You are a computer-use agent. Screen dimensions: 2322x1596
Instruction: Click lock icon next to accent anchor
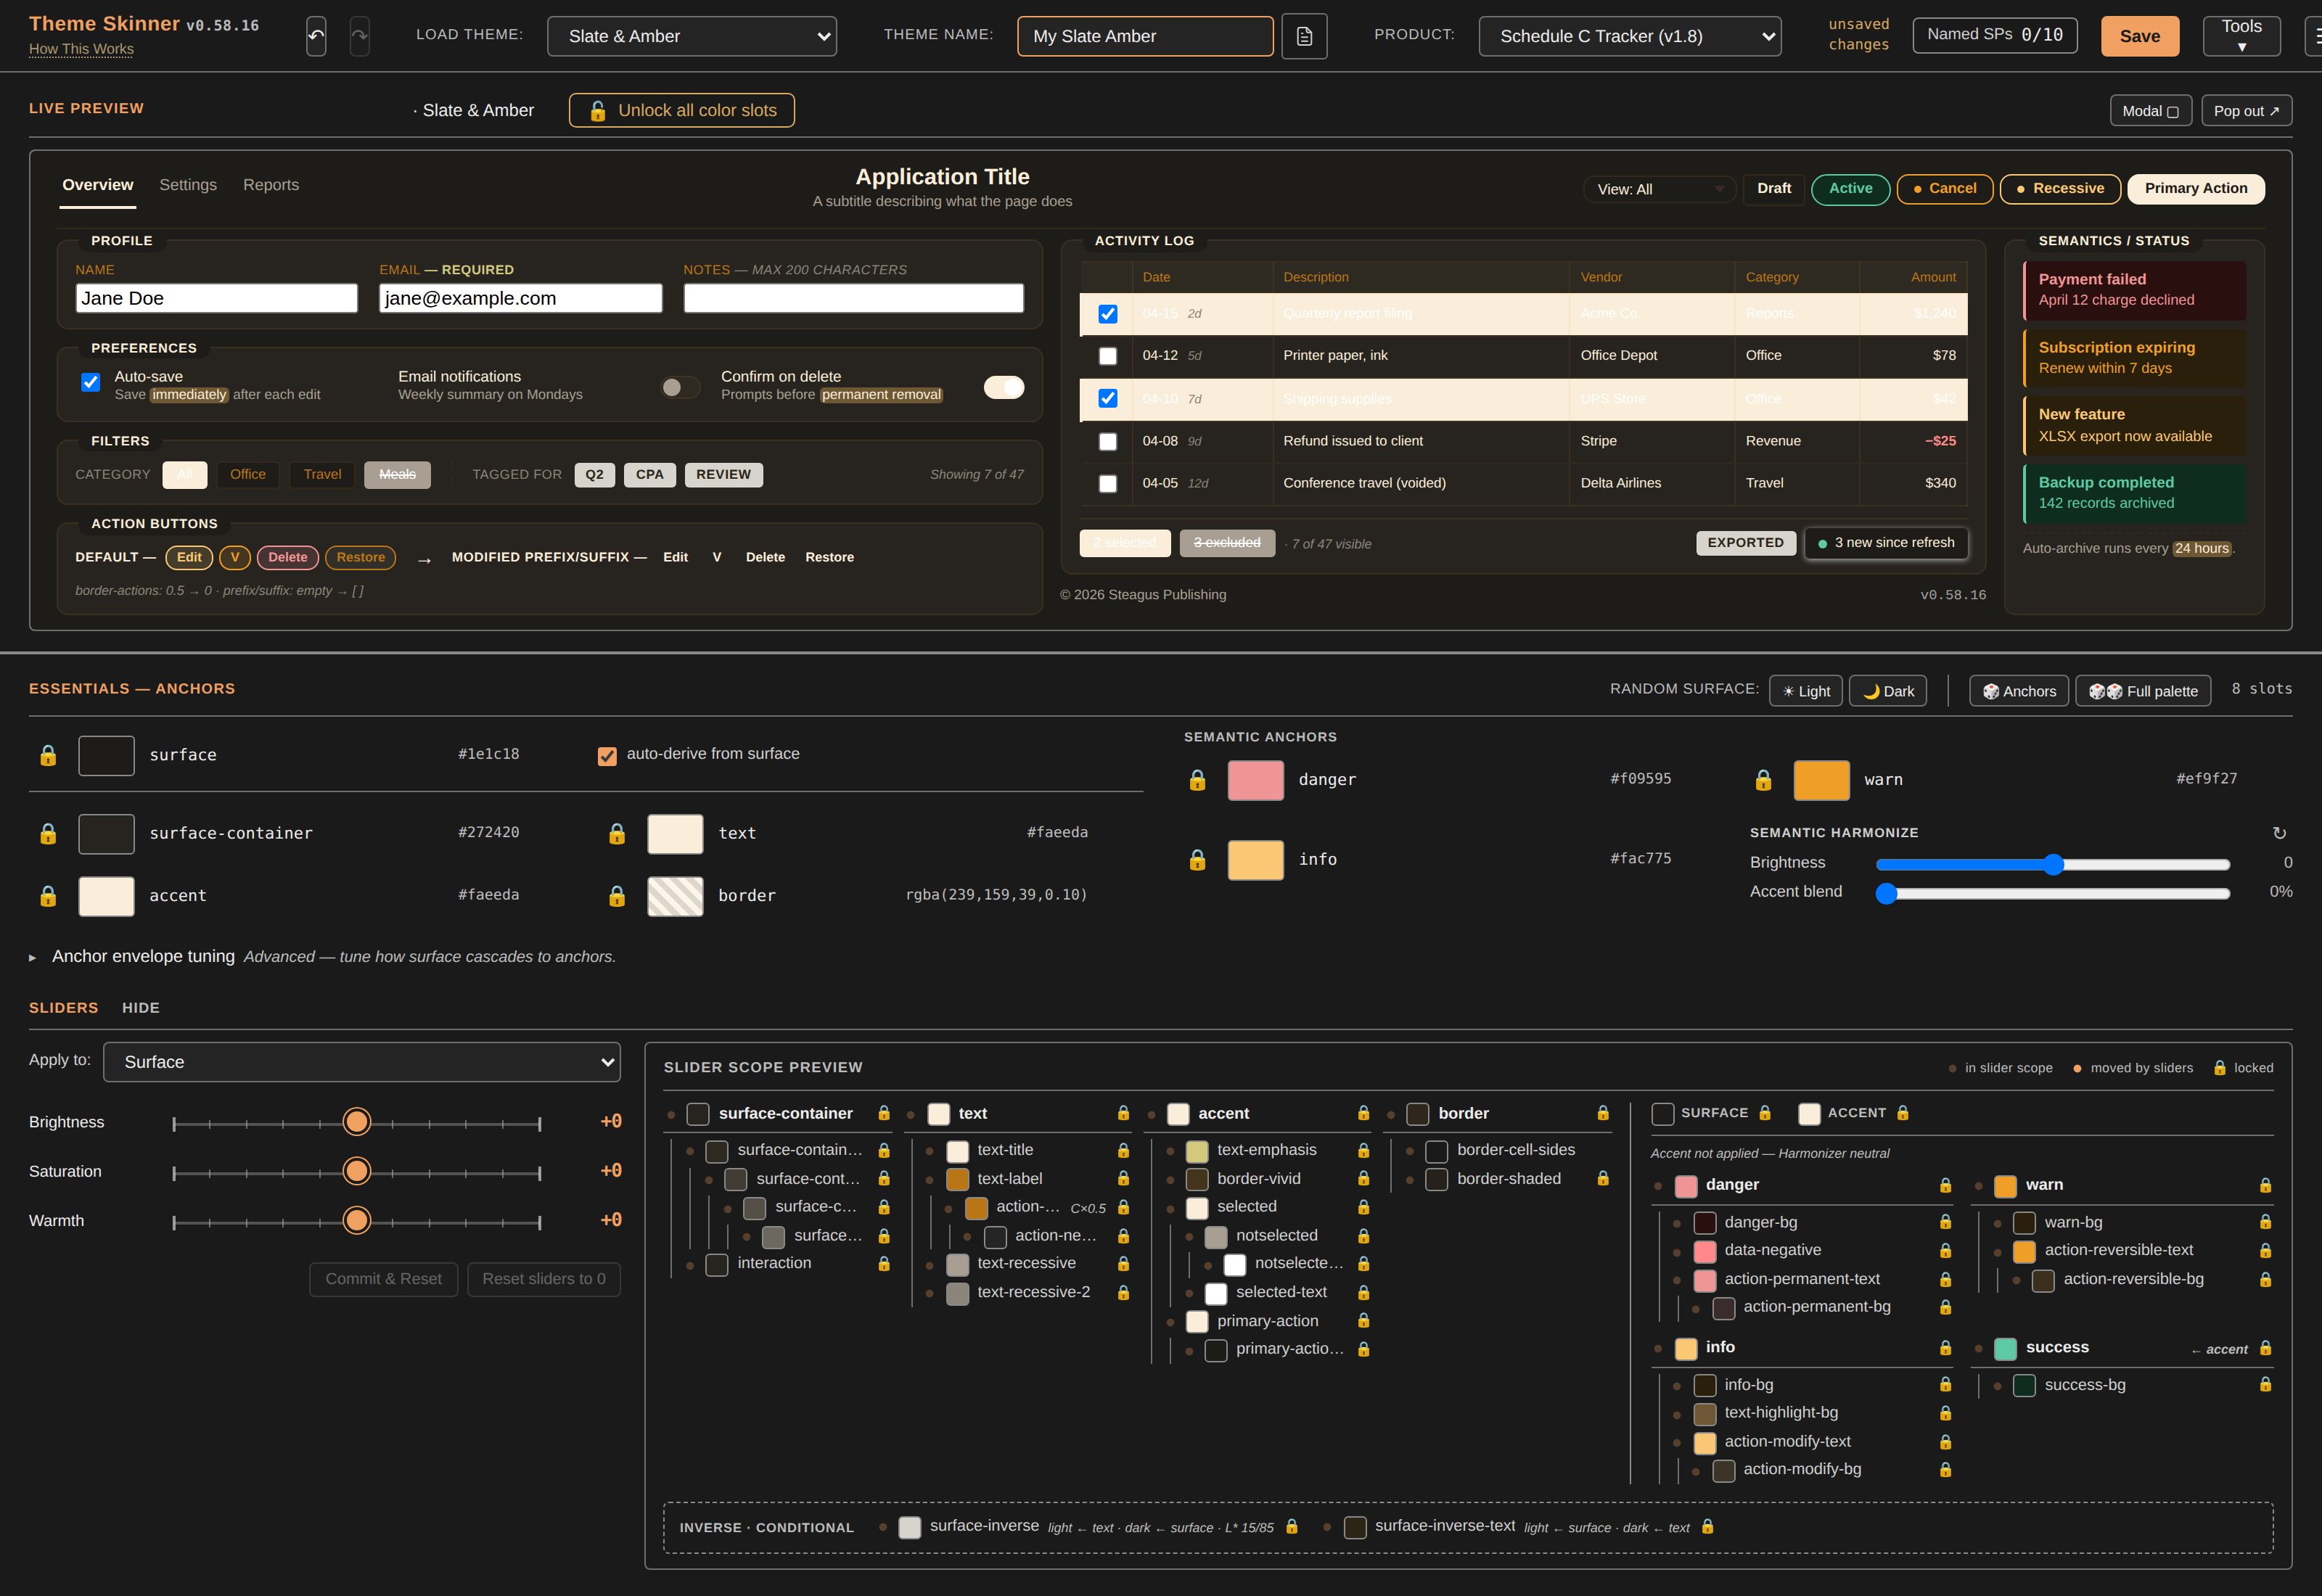(x=48, y=896)
